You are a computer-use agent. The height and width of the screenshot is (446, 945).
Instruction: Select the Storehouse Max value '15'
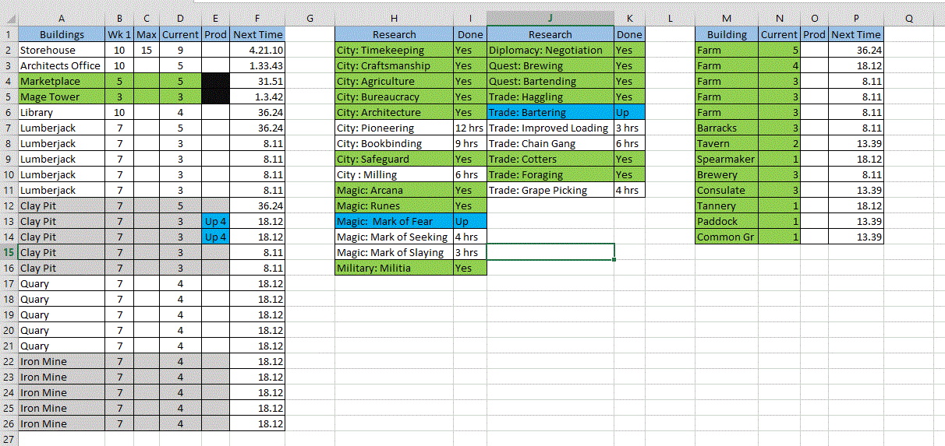coord(147,50)
